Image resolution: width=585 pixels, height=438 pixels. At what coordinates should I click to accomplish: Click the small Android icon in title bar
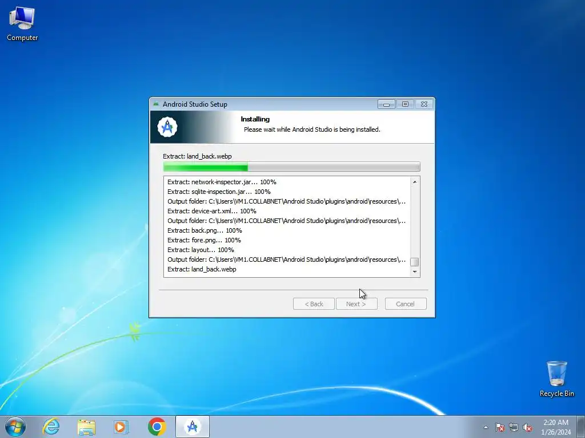tap(156, 104)
